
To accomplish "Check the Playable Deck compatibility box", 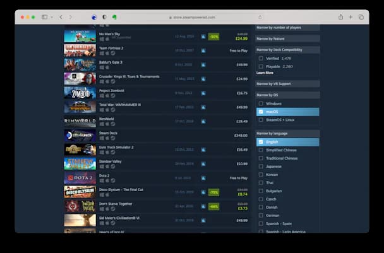I will pos(261,66).
